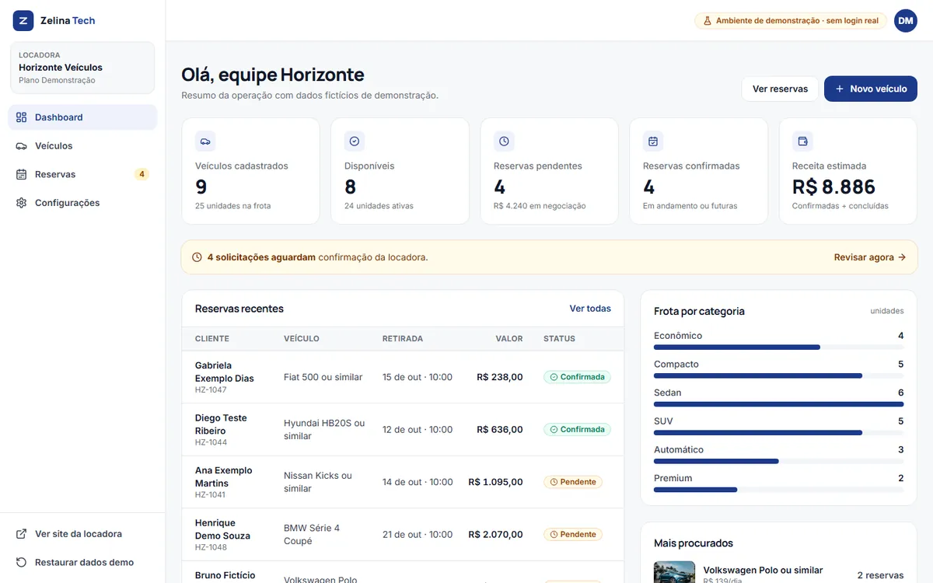The height and width of the screenshot is (583, 933).
Task: Click the STATUS column header
Action: coord(559,339)
